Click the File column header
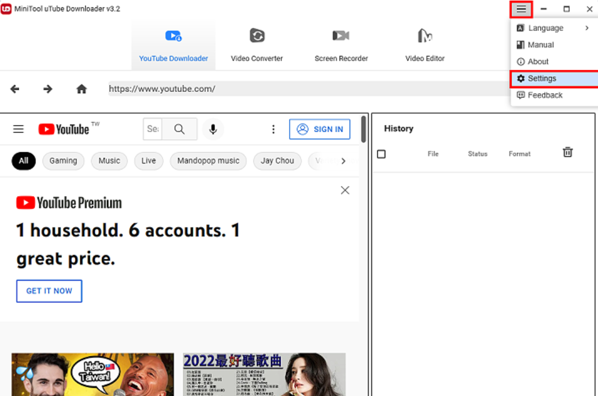Screen dimensions: 598x396 (x=433, y=153)
